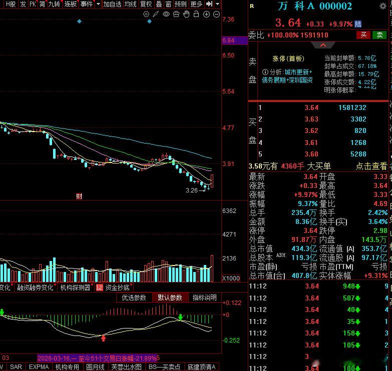Select the hand pan tool icon

coord(186,14)
